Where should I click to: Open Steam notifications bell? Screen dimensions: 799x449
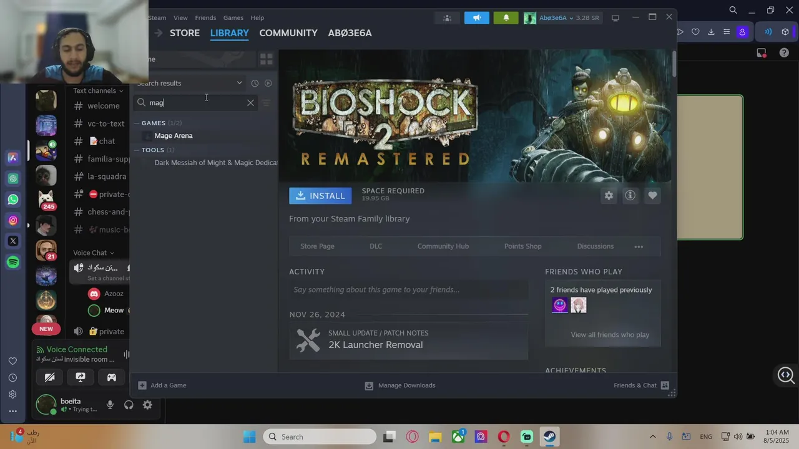click(506, 18)
